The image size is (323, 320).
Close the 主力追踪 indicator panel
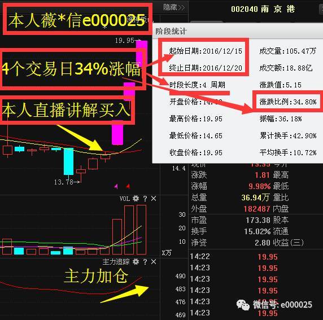[x=154, y=262]
